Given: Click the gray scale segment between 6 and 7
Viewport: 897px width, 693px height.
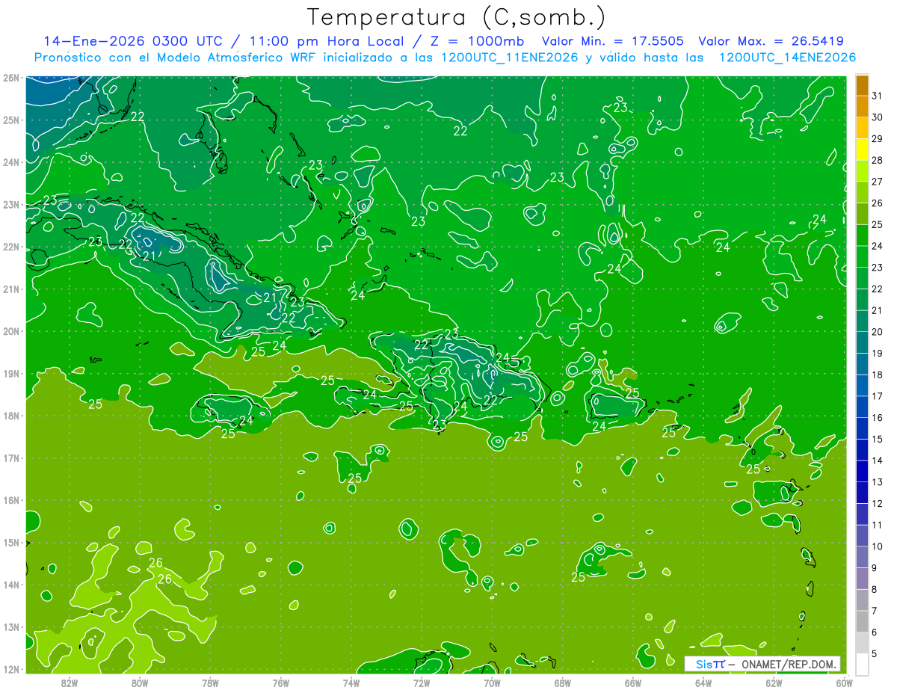Looking at the screenshot, I should pyautogui.click(x=862, y=621).
